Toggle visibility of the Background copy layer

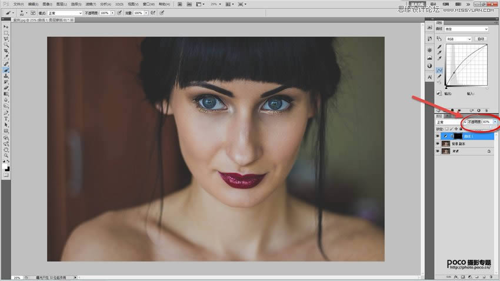[438, 143]
